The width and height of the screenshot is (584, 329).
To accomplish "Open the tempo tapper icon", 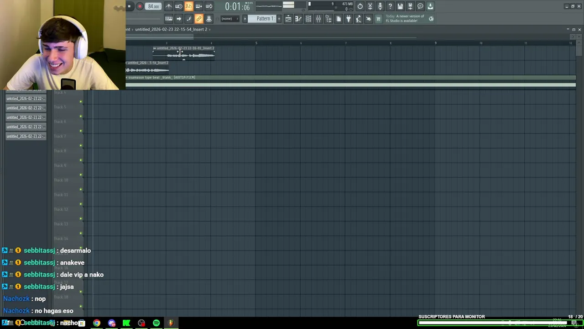I will tap(359, 19).
